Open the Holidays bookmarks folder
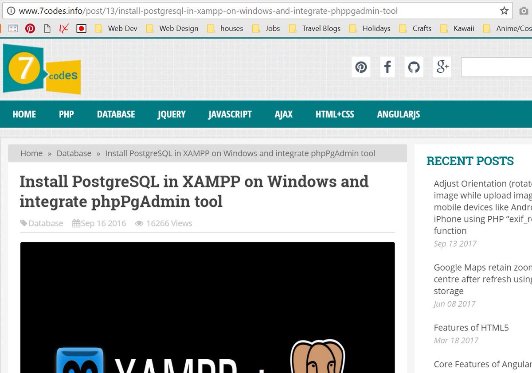Viewport: 532px width, 373px height. [370, 28]
